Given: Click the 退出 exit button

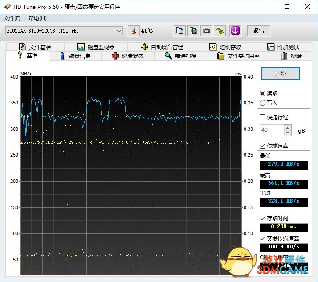Looking at the screenshot, I should [259, 31].
